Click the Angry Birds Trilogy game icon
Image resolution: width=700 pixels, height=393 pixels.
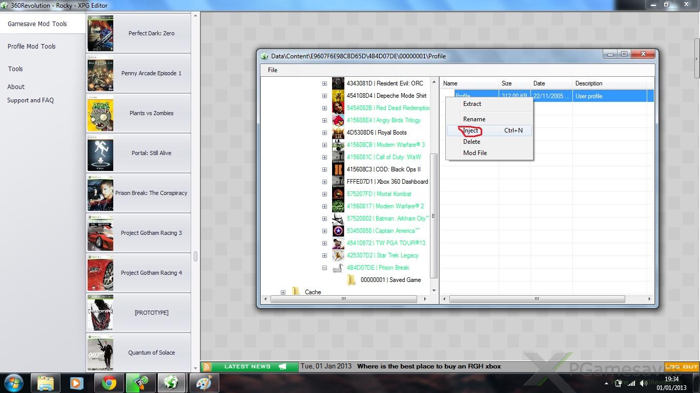click(338, 120)
